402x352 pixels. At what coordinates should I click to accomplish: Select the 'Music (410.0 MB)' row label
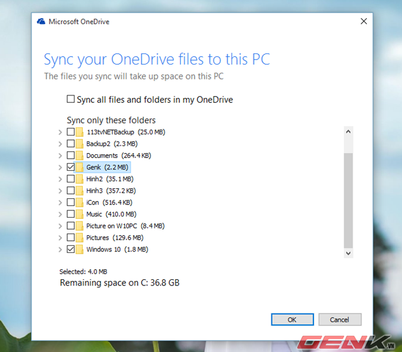coord(111,214)
